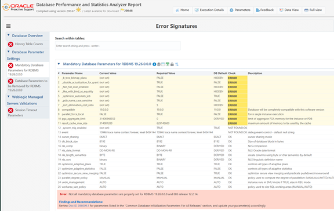The image size is (334, 211).
Task: Click the Oracle Proactive Support logo
Action: 18,7
